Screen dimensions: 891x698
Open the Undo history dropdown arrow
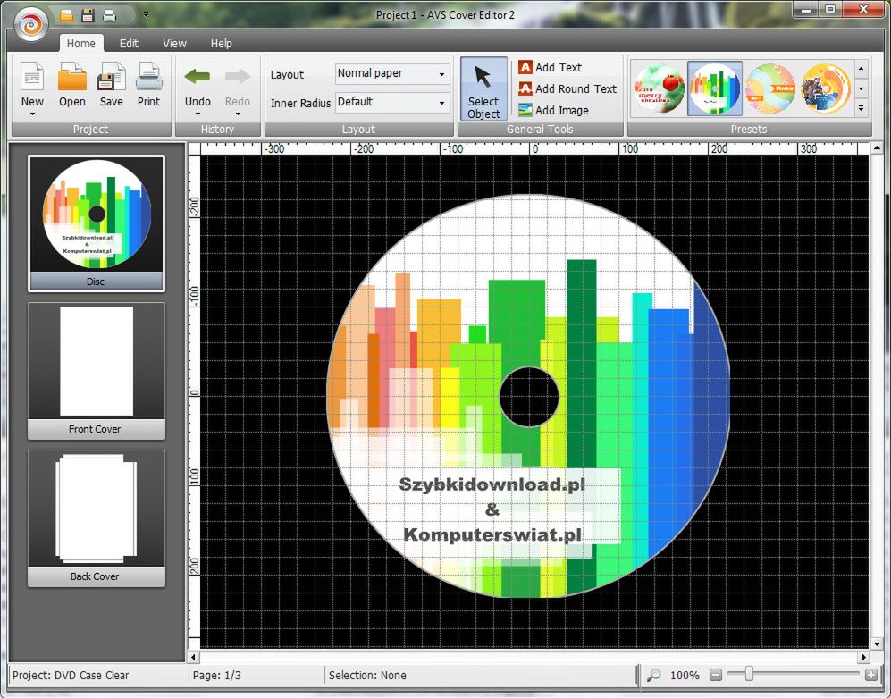tap(198, 114)
